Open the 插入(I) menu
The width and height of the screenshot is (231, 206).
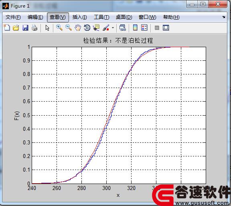(x=79, y=17)
